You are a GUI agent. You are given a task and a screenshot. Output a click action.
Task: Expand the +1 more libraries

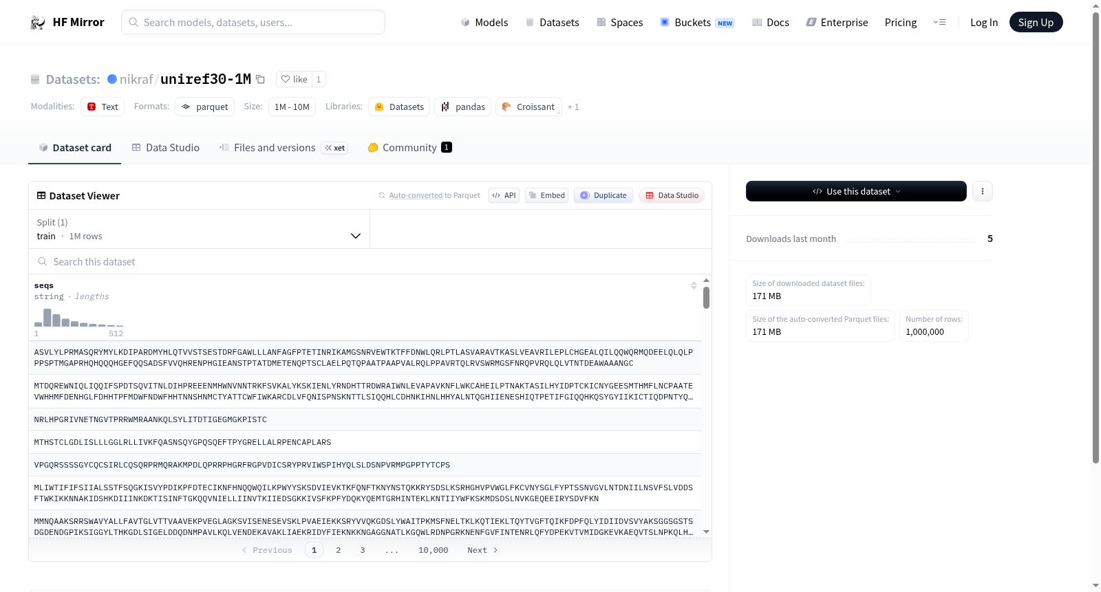[573, 107]
